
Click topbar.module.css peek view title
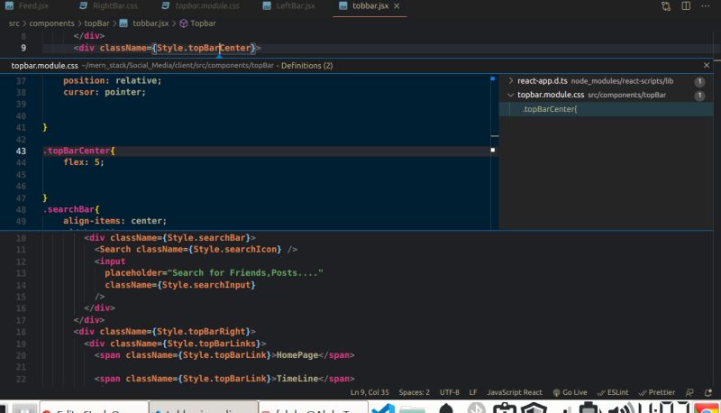(x=44, y=66)
